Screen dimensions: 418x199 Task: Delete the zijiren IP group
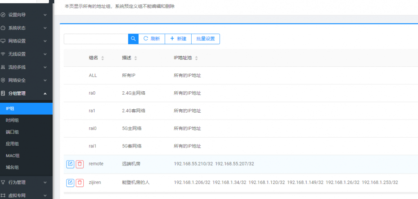pos(80,183)
